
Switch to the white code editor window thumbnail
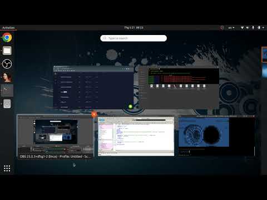click(x=136, y=137)
